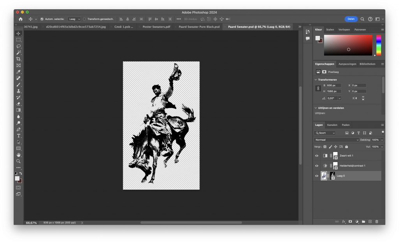Select the Type tool
399x243 pixels.
pos(19,136)
